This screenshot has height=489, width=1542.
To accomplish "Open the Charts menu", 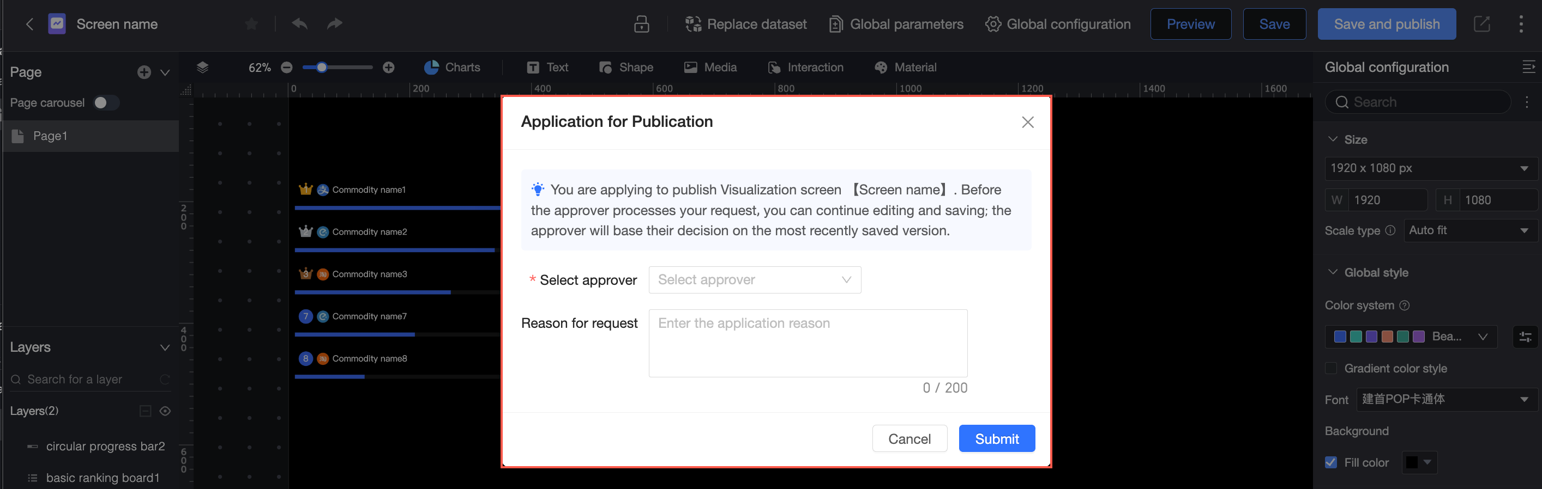I will (x=452, y=68).
